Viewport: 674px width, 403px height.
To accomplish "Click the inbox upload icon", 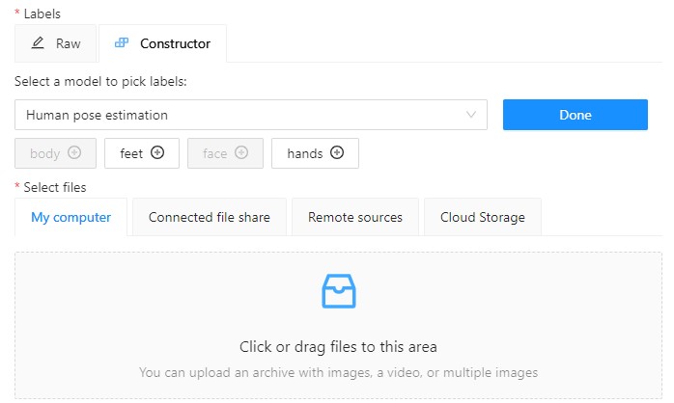I will coord(338,291).
